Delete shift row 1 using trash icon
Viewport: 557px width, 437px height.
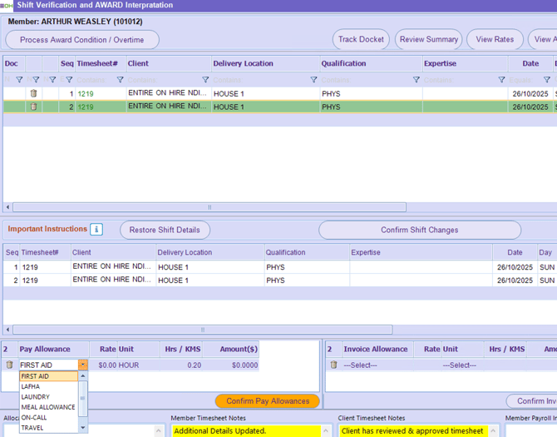pyautogui.click(x=33, y=94)
